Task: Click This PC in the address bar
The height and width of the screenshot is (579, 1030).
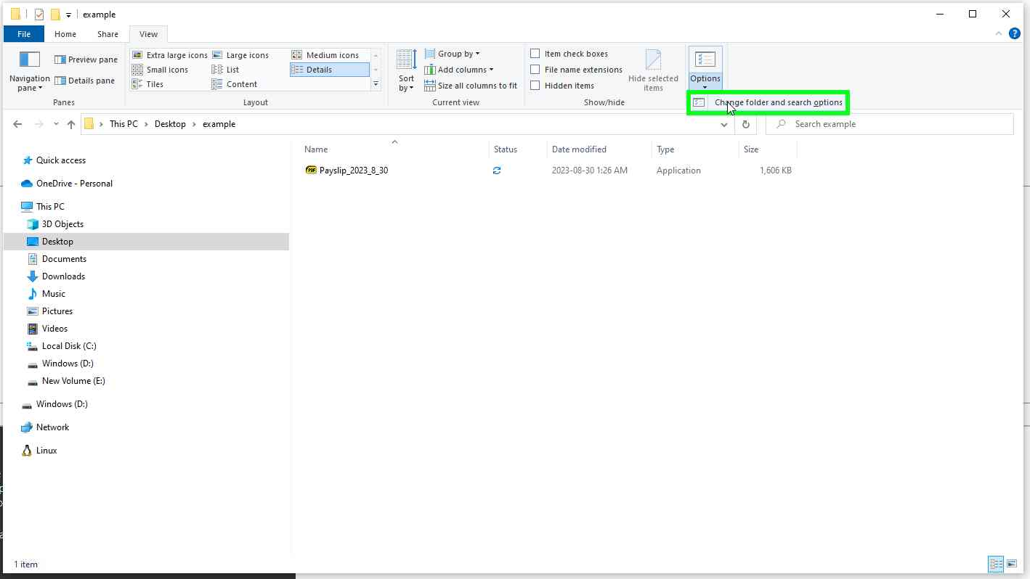Action: click(123, 124)
